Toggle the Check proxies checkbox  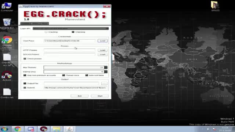pos(25,59)
